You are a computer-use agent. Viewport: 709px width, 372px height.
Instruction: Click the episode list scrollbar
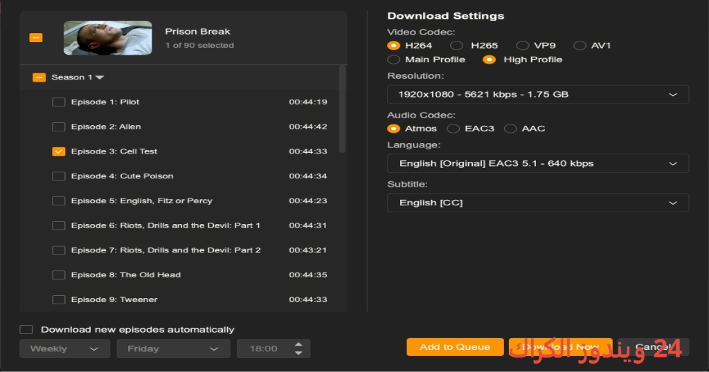coord(342,109)
